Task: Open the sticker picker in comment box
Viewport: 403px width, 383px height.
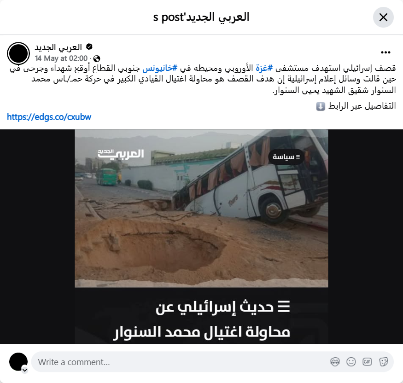Action: 383,362
